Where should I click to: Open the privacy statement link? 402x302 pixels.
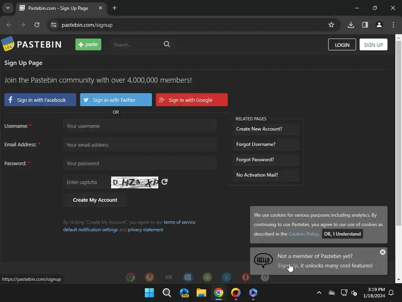(145, 230)
